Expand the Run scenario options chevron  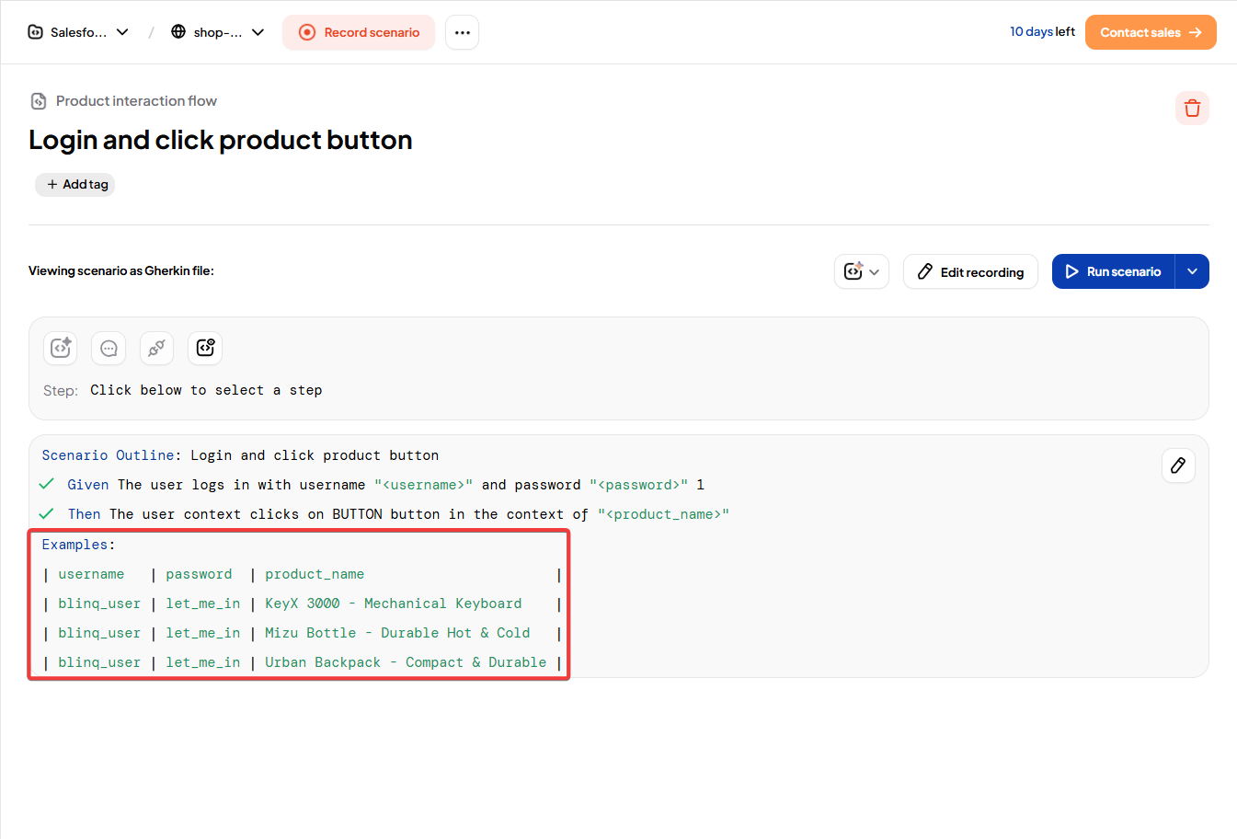[x=1193, y=271]
